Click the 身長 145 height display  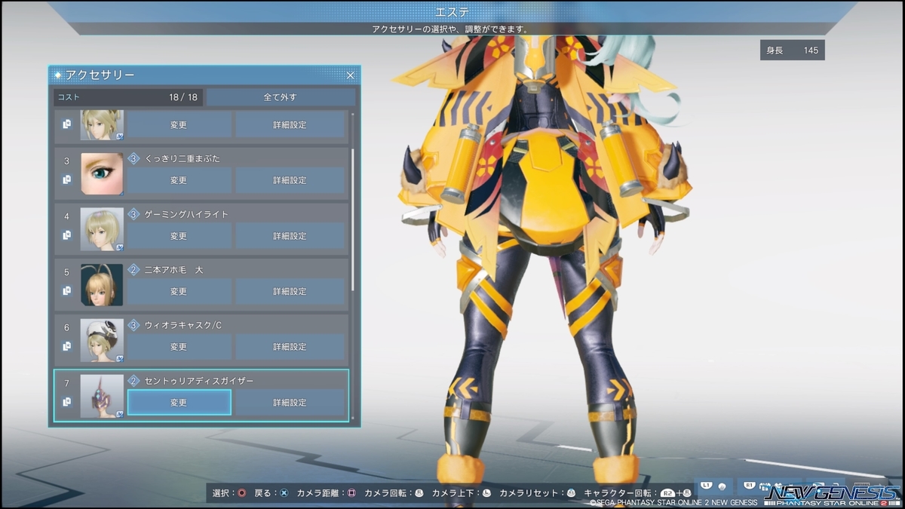tap(792, 51)
